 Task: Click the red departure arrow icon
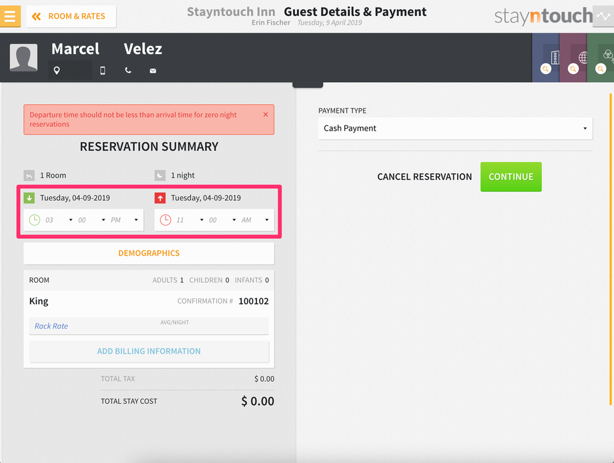(160, 197)
